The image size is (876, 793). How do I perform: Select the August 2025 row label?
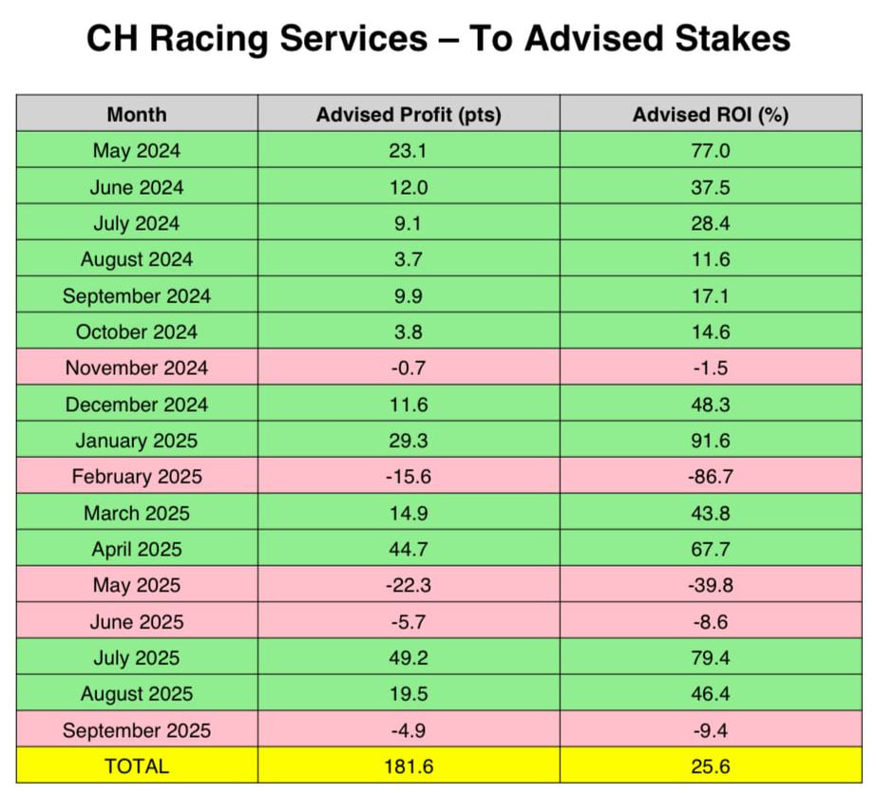137,694
